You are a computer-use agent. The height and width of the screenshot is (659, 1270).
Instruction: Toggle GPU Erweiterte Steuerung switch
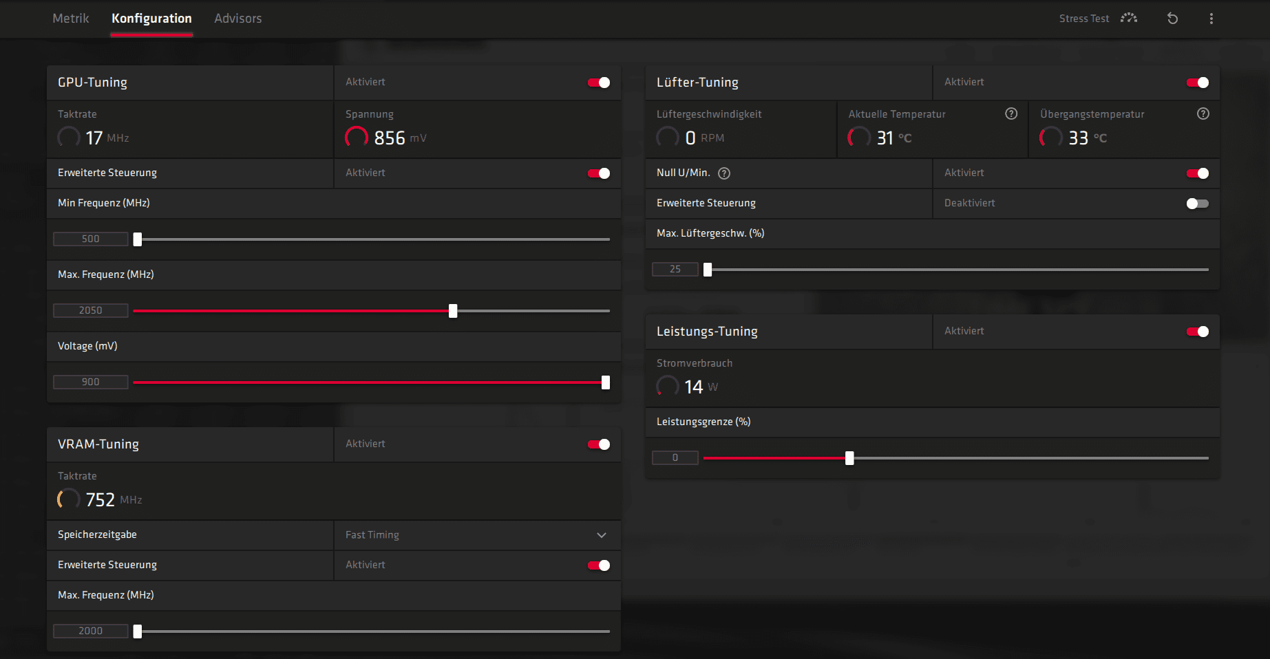click(x=599, y=173)
